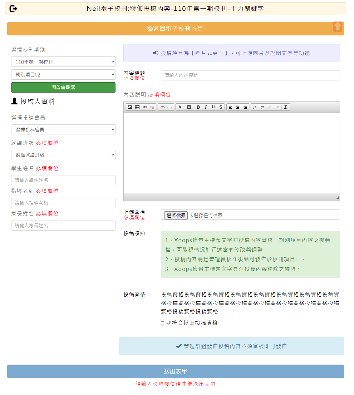354x395 pixels.
Task: Open the 選擇投稿會員 dropdown
Action: [x=63, y=129]
